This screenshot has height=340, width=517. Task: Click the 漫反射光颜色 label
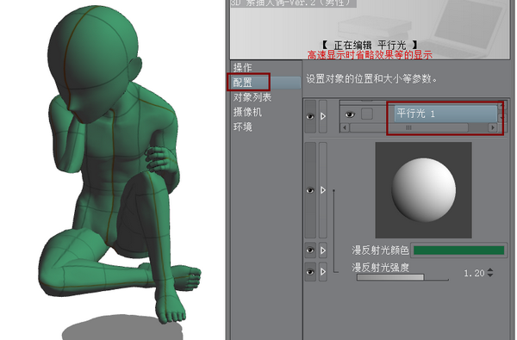380,250
